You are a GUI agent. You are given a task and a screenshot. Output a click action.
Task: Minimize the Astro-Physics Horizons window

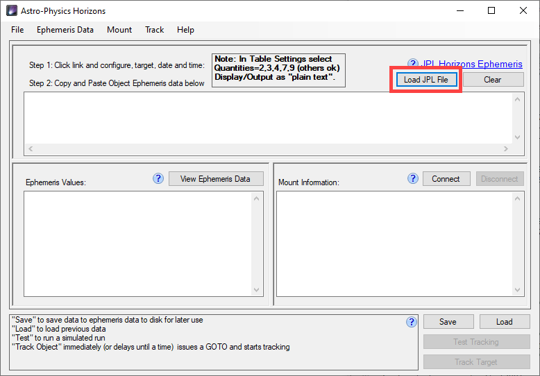point(460,10)
